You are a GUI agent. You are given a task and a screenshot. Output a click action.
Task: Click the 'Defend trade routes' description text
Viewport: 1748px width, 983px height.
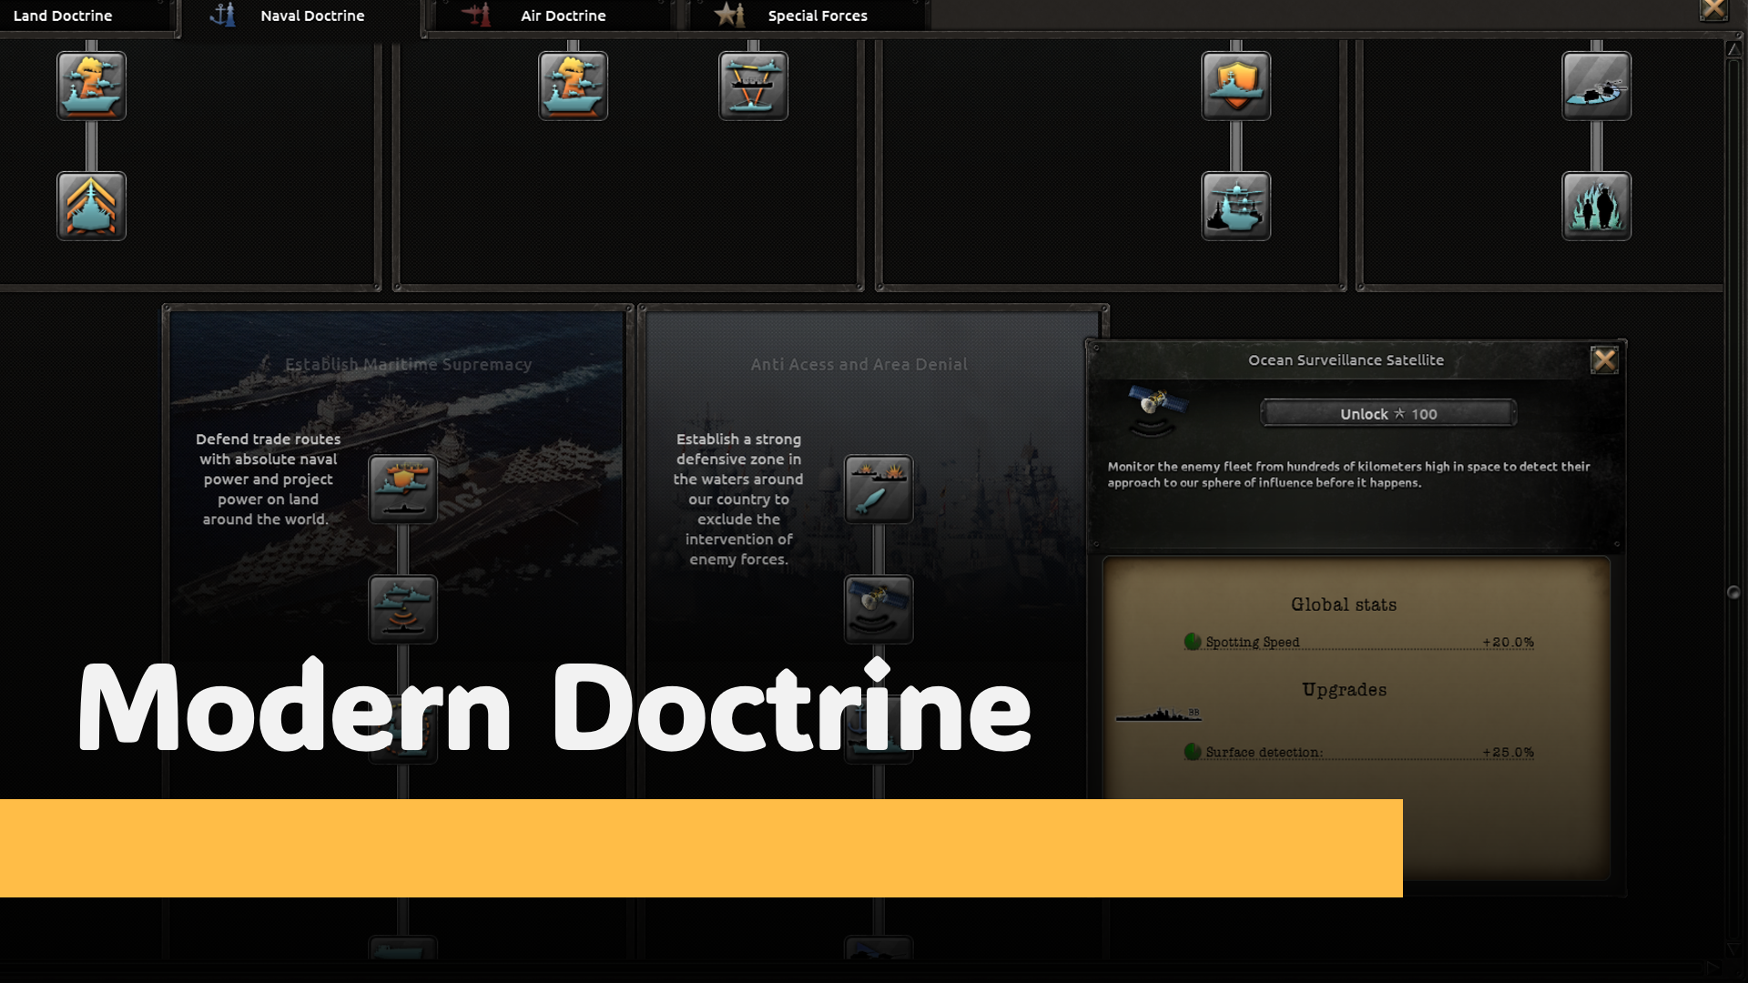coord(268,479)
